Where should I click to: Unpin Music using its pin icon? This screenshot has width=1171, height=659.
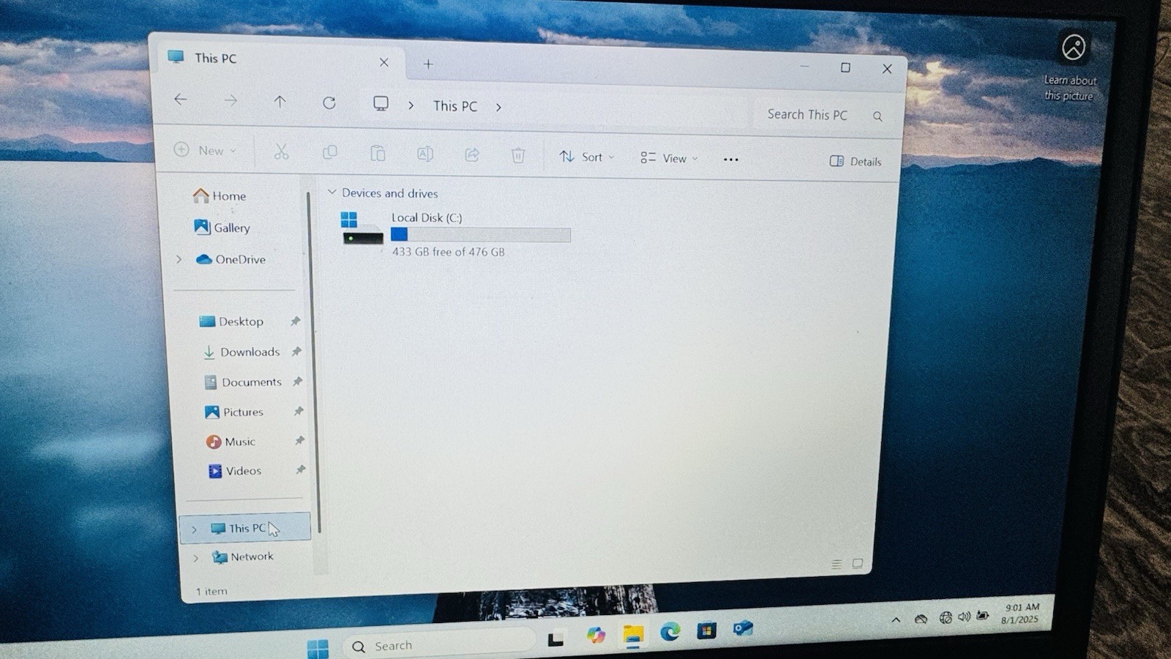tap(299, 440)
